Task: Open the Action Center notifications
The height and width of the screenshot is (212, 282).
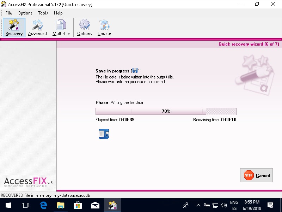Action: coord(271,205)
